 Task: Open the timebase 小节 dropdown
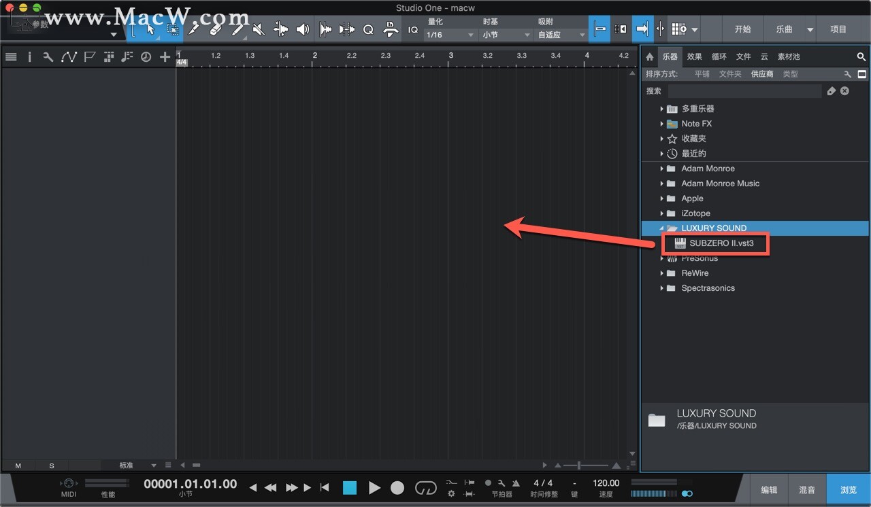(506, 35)
